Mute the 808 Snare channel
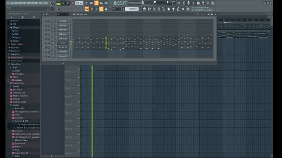The height and width of the screenshot is (158, 282). coord(44,34)
